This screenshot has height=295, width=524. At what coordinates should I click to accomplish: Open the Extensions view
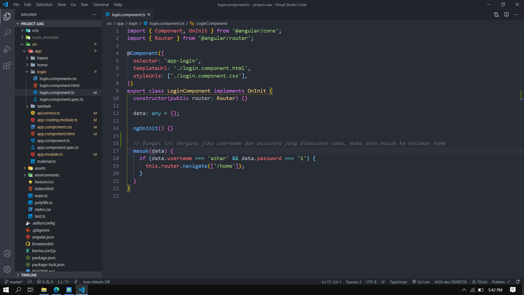[7, 66]
